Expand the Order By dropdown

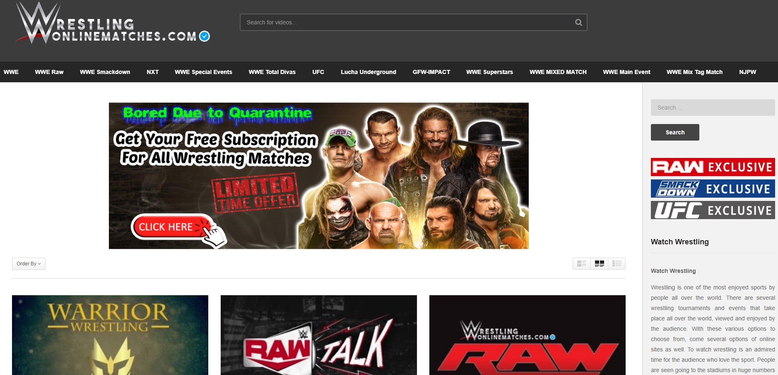[29, 264]
